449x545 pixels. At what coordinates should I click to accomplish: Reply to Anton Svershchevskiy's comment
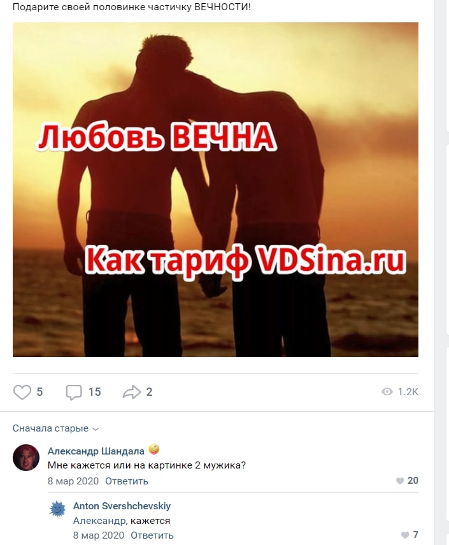(152, 535)
